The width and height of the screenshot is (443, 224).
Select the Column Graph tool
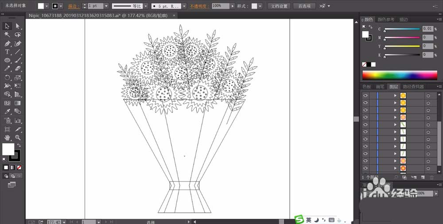[x=18, y=120]
